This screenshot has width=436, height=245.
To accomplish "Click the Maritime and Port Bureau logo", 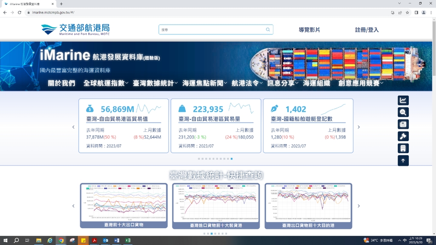I will (75, 29).
